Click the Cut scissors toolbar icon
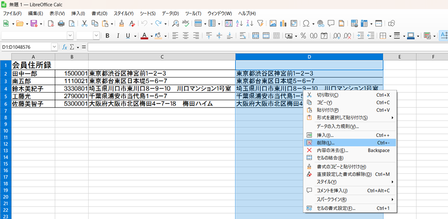Viewport: 448px width, 219px height. (84, 23)
